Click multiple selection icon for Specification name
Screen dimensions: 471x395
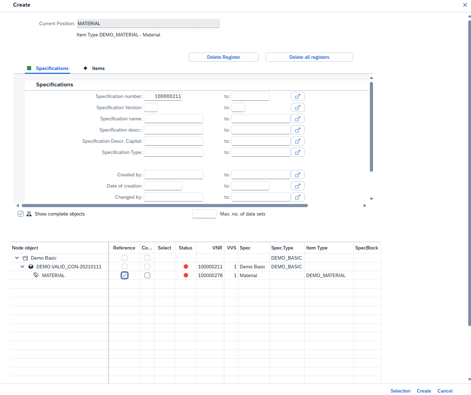[x=297, y=119]
